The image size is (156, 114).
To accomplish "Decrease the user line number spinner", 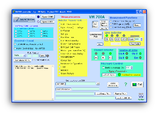I will pos(141,40).
